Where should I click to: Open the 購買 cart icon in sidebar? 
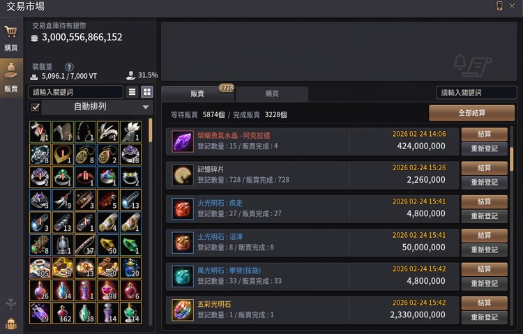[x=10, y=32]
